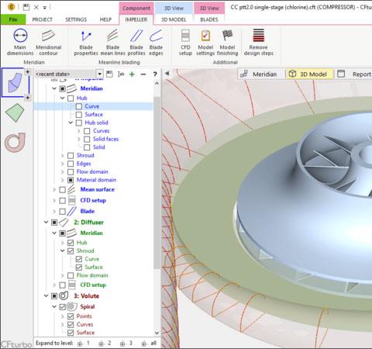The image size is (372, 349).
Task: Expand the impeller Shroud node
Action: coord(62,156)
